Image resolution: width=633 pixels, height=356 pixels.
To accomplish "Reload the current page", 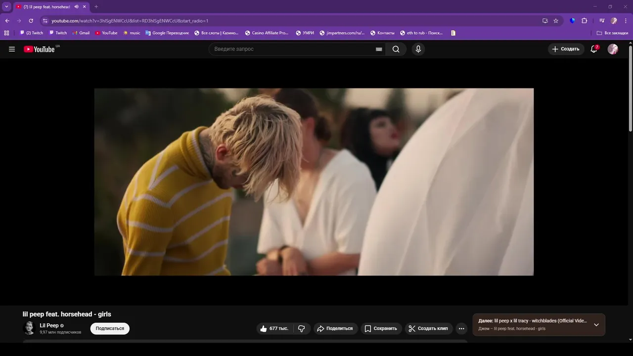I will click(31, 21).
